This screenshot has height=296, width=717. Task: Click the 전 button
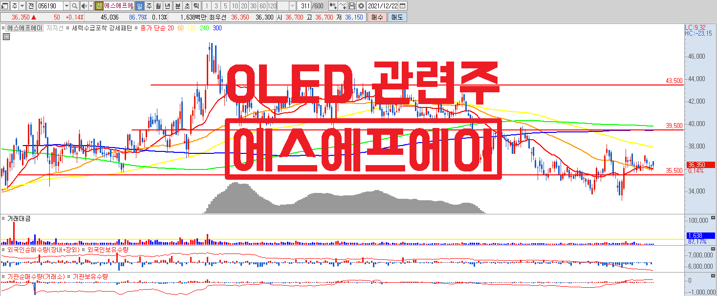pos(31,6)
